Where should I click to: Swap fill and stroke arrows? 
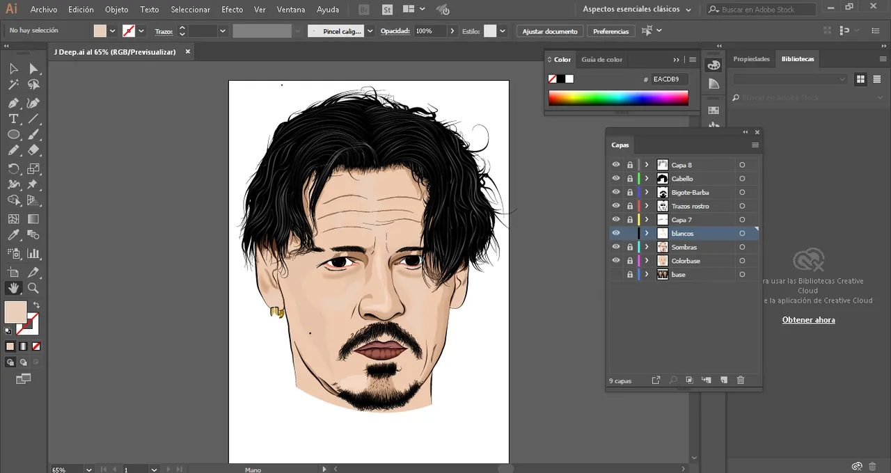36,305
